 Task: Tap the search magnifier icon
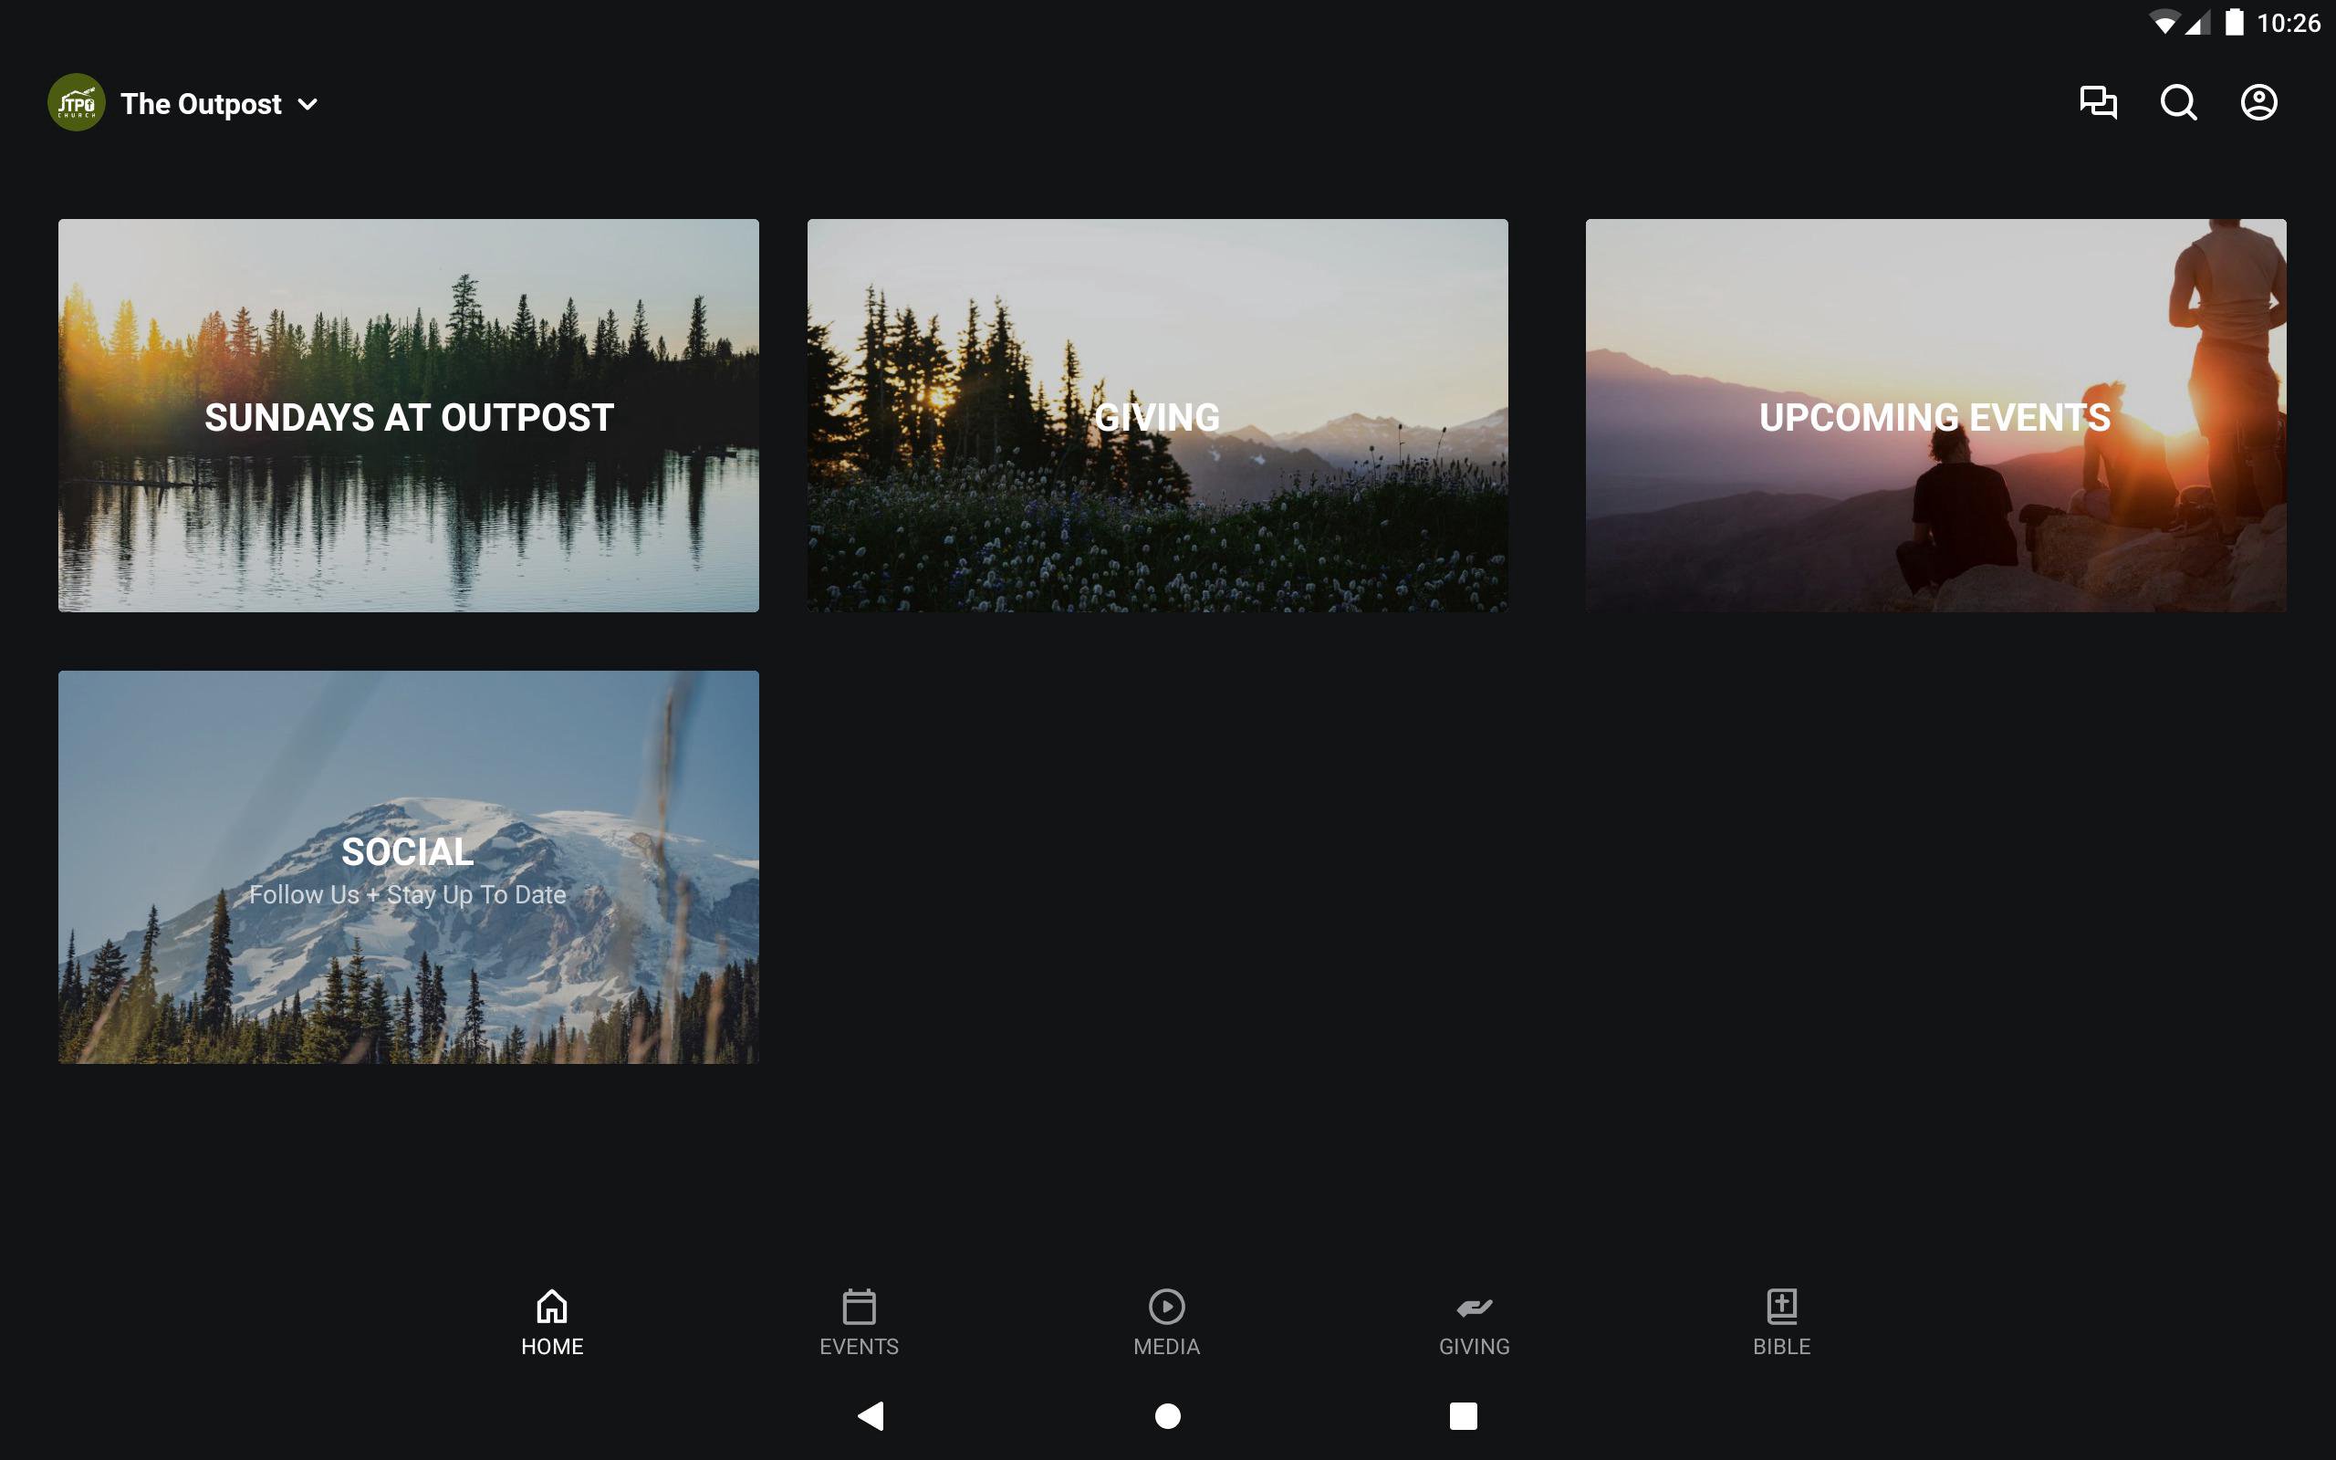click(2178, 102)
